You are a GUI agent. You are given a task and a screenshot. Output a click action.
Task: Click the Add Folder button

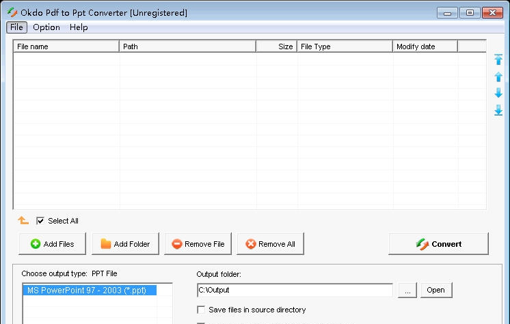point(125,243)
